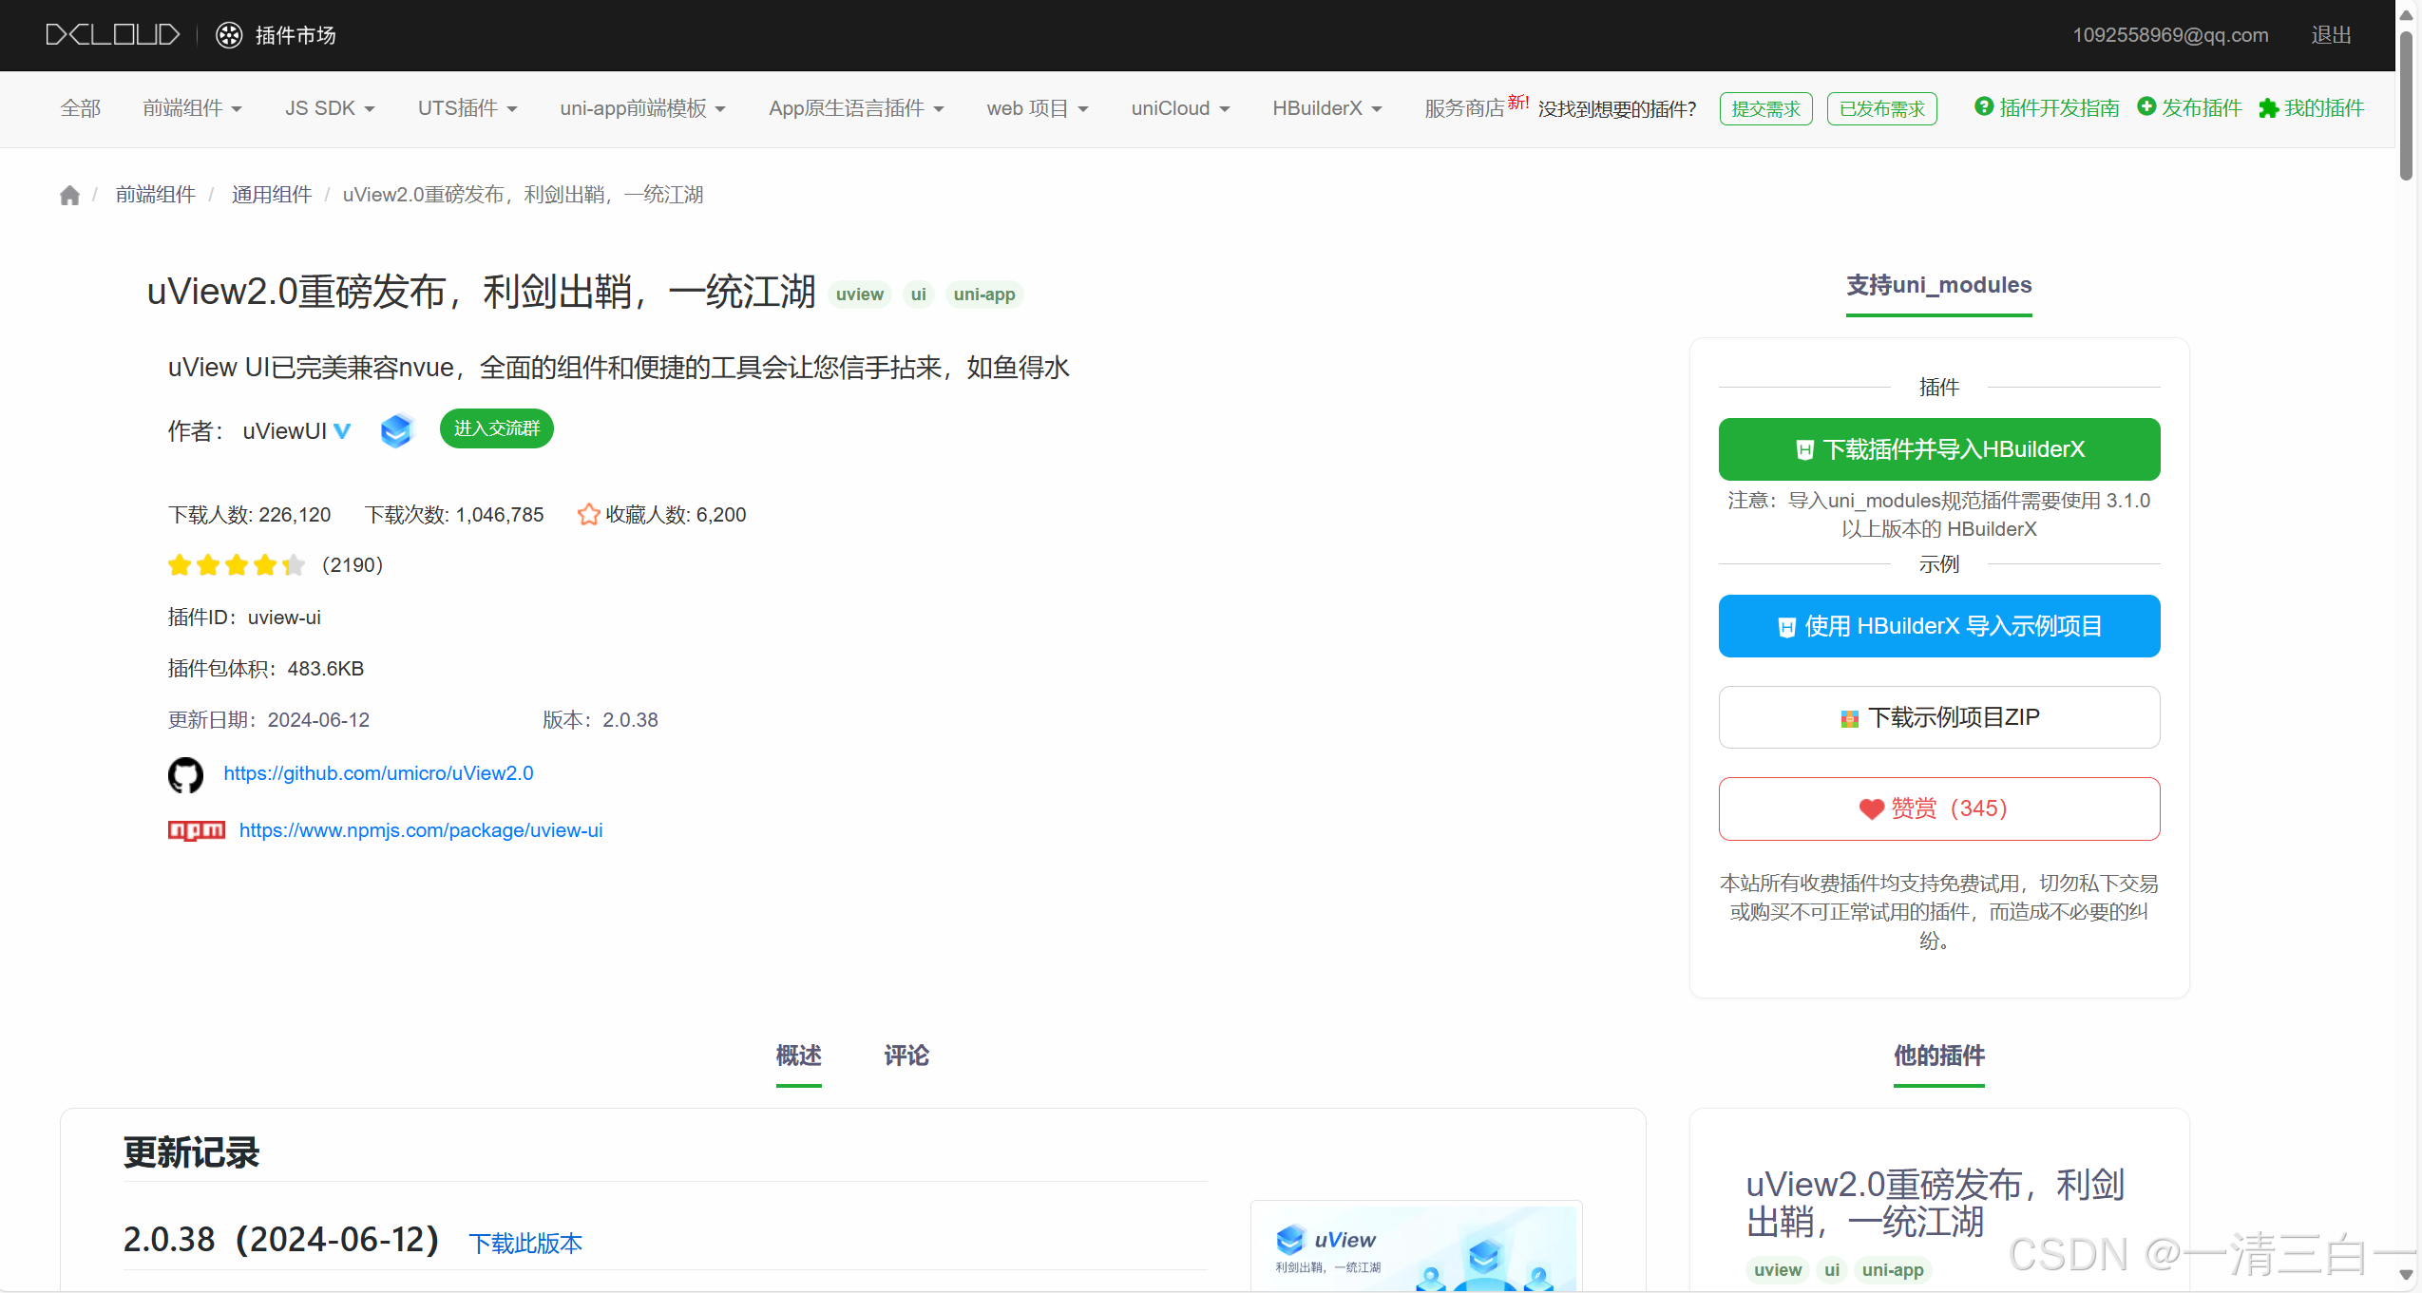Click the 进入交流群 button
The height and width of the screenshot is (1293, 2422).
point(496,428)
